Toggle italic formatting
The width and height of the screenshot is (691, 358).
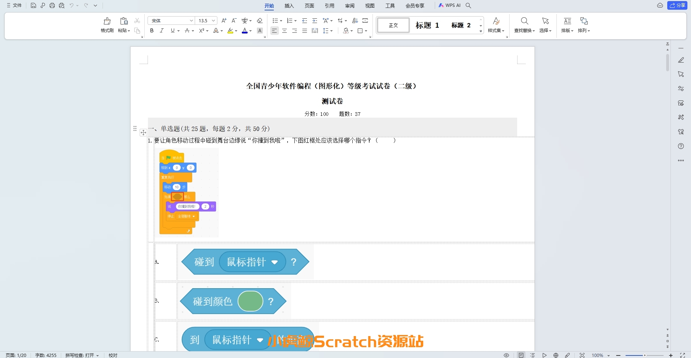pos(162,31)
